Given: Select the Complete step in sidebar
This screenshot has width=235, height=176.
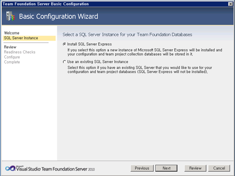Looking at the screenshot, I should pos(12,62).
